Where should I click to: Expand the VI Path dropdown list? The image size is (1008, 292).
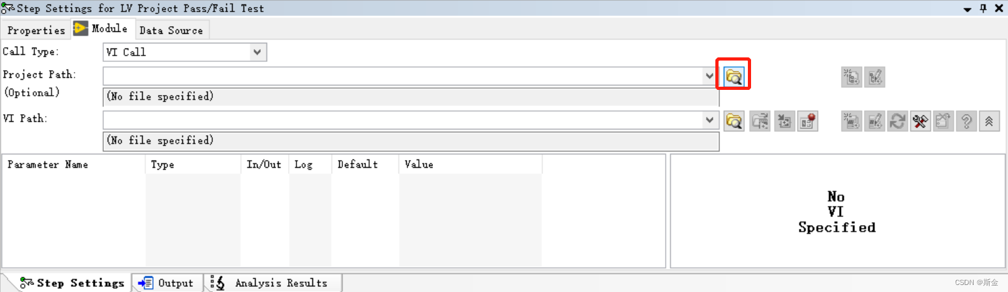pyautogui.click(x=710, y=120)
